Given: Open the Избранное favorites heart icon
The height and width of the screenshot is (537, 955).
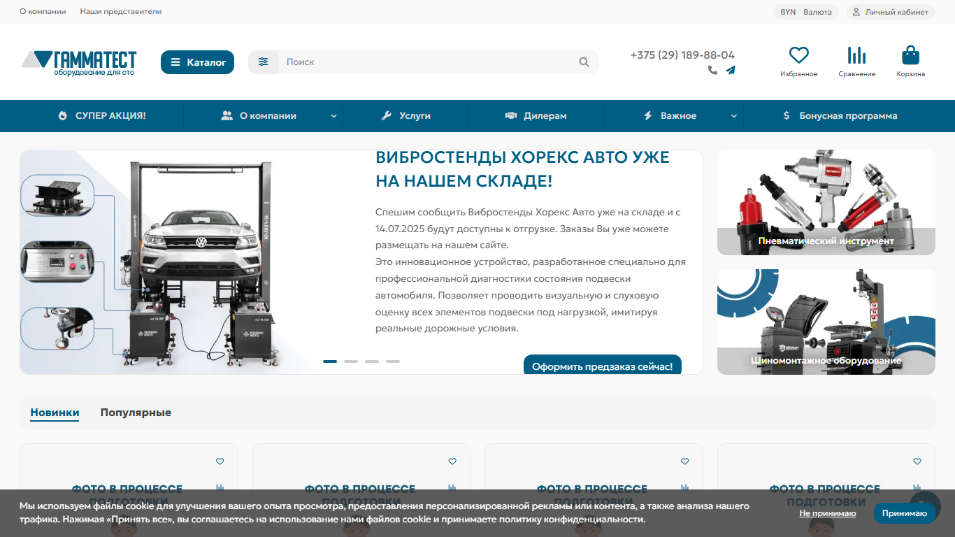Looking at the screenshot, I should pyautogui.click(x=798, y=55).
